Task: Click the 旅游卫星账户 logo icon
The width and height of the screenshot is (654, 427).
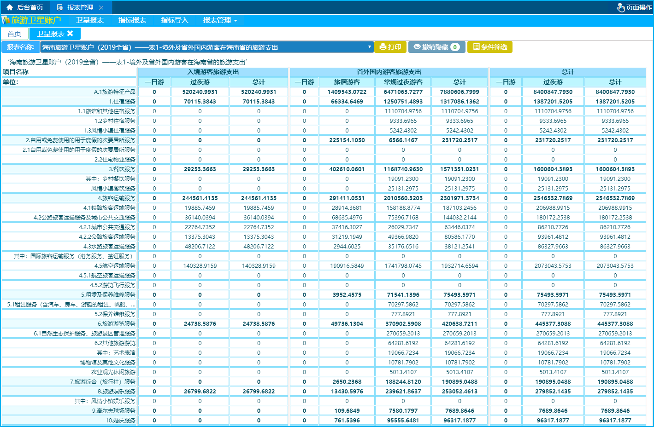Action: 6,20
